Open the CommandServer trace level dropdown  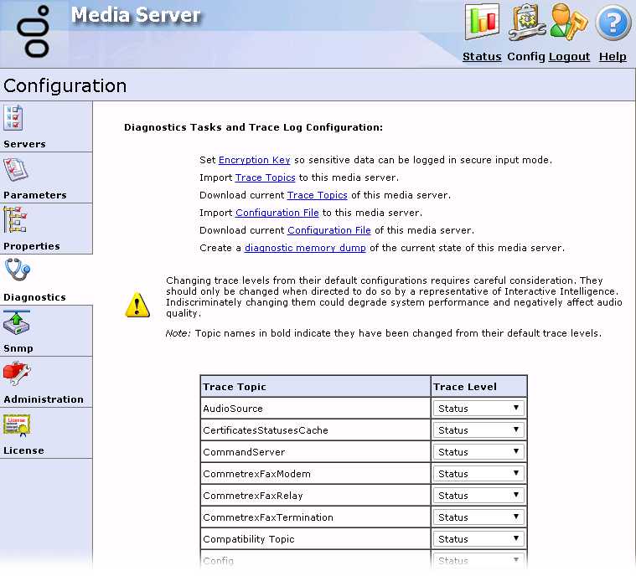coord(479,452)
